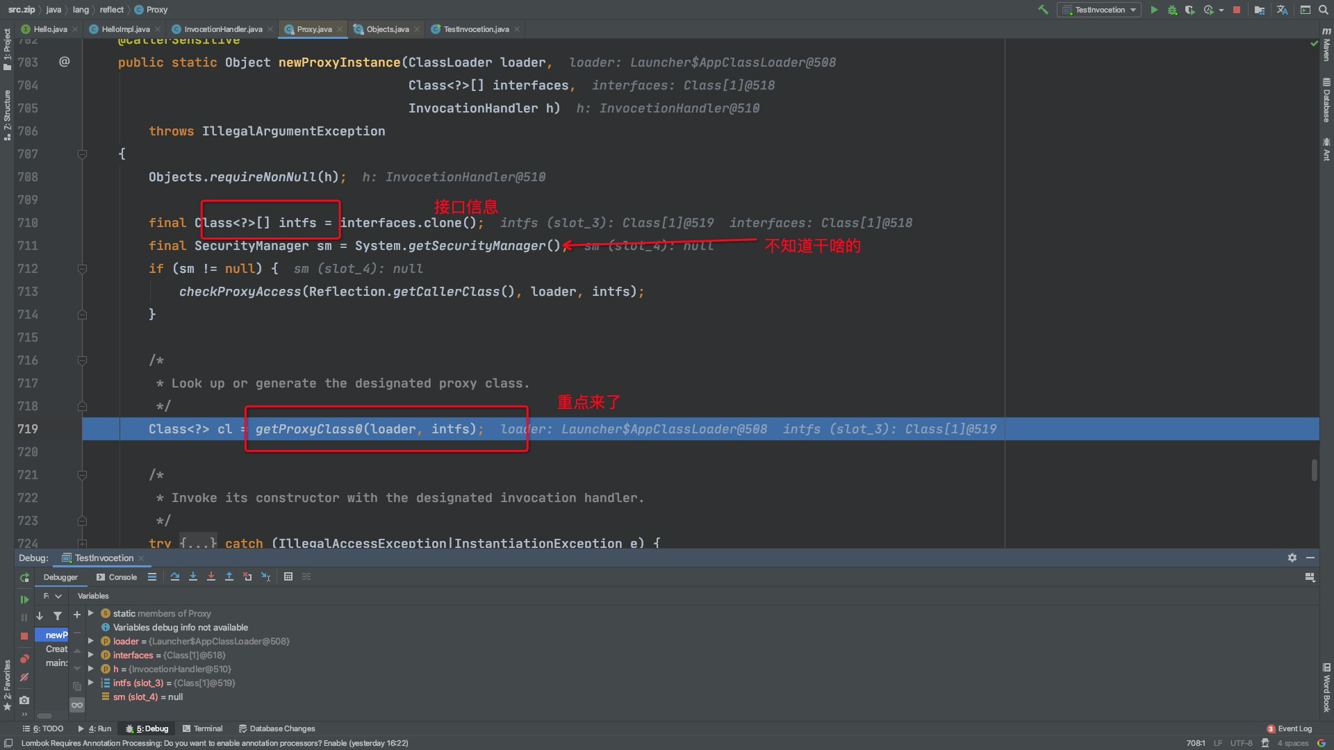Click the green debug bug icon
The image size is (1334, 750).
click(x=1172, y=10)
